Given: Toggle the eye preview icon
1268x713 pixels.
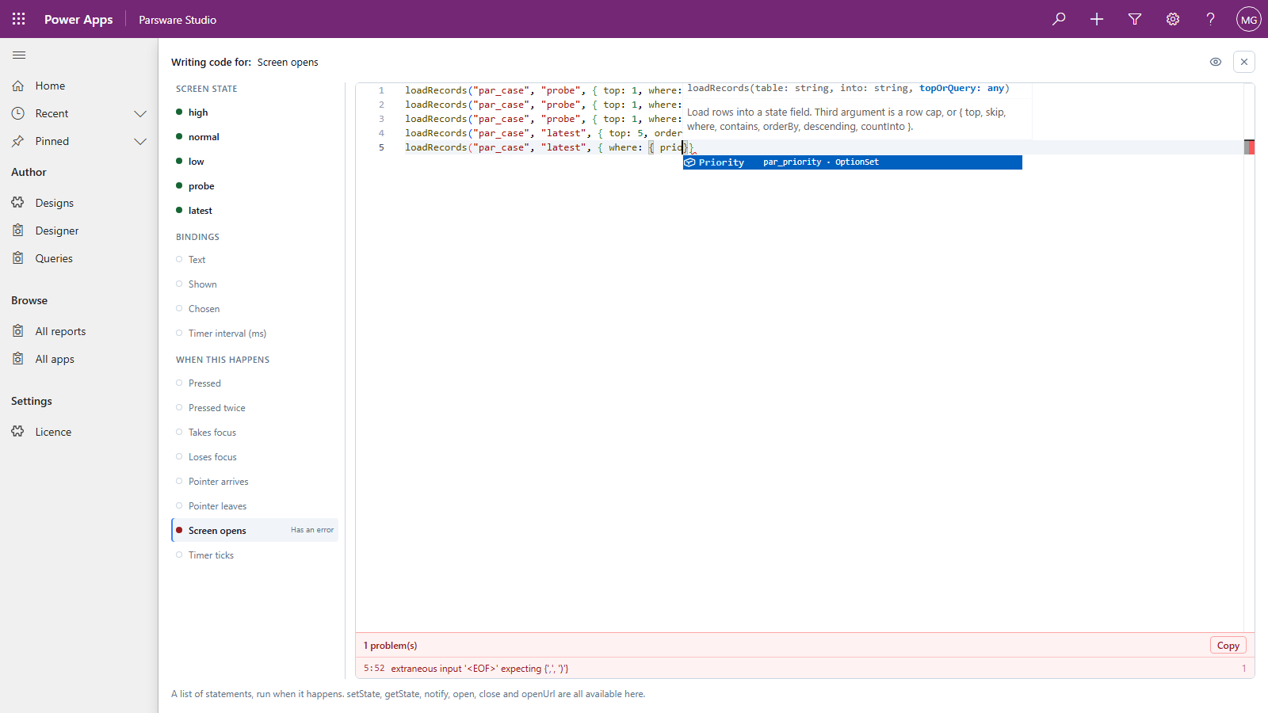Looking at the screenshot, I should coord(1216,62).
